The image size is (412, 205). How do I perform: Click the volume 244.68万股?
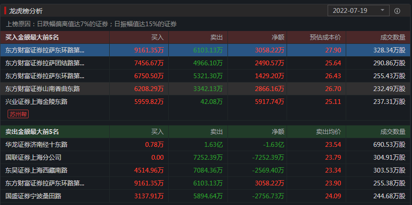click(390, 196)
